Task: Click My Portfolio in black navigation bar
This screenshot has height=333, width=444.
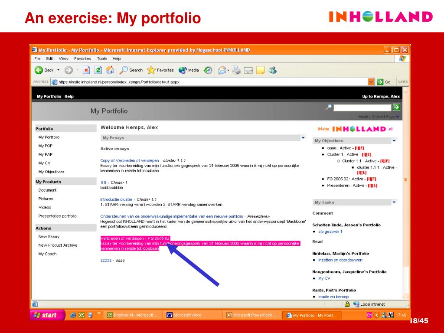Action: (x=49, y=97)
